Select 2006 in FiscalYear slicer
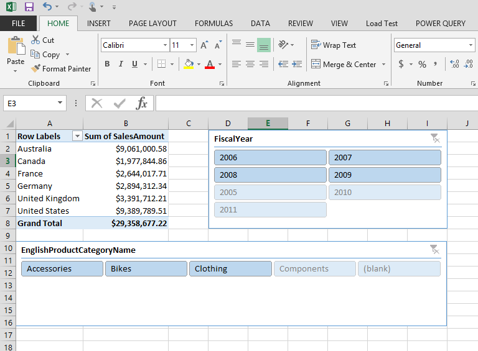478x351 pixels. [x=270, y=158]
